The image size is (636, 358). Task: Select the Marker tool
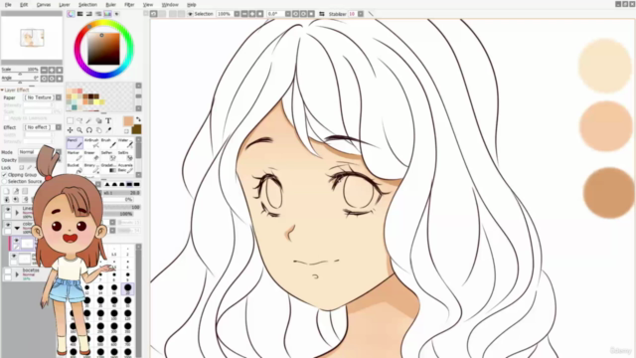pyautogui.click(x=75, y=155)
